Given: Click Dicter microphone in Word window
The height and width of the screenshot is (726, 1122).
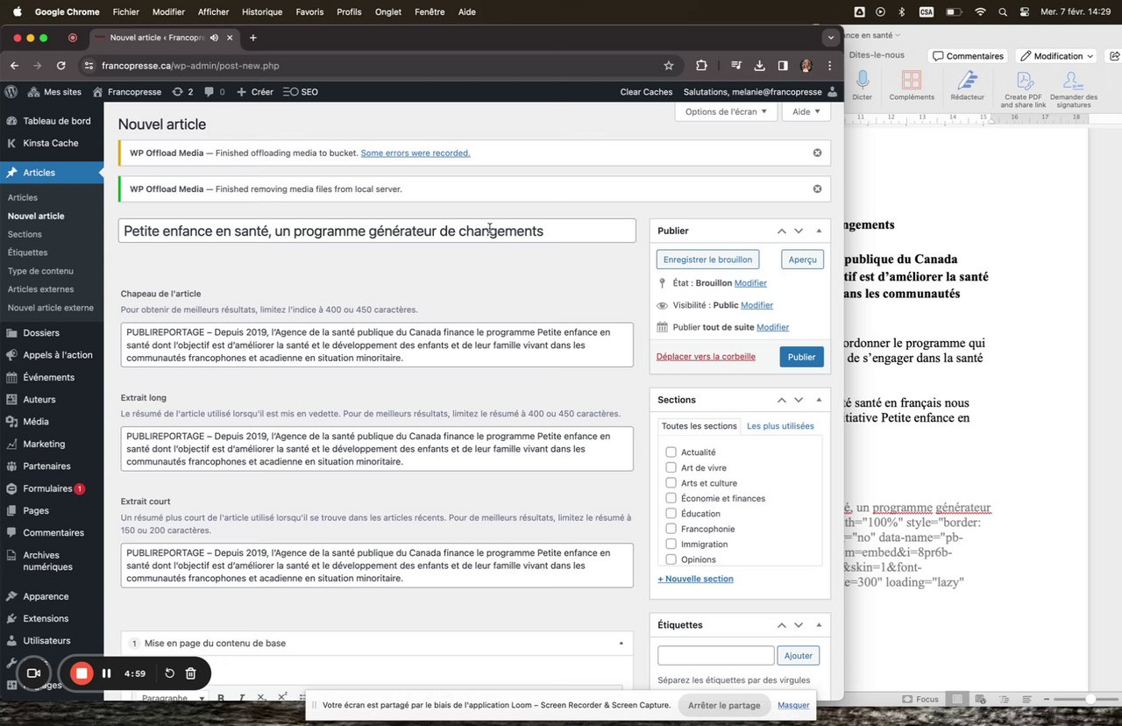Looking at the screenshot, I should point(863,86).
